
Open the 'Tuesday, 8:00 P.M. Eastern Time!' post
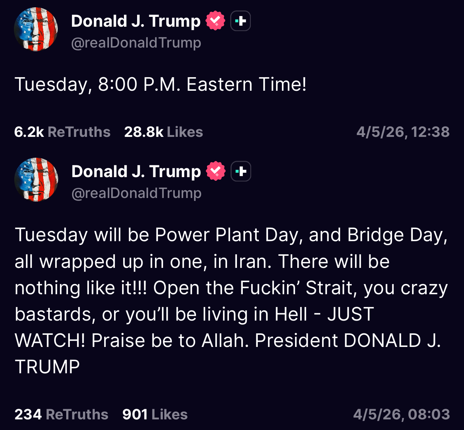(x=161, y=85)
